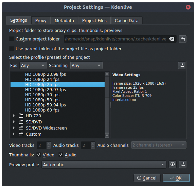The image size is (196, 188).
Task: Open the Preview profile Automatic dropdown
Action: [104, 165]
